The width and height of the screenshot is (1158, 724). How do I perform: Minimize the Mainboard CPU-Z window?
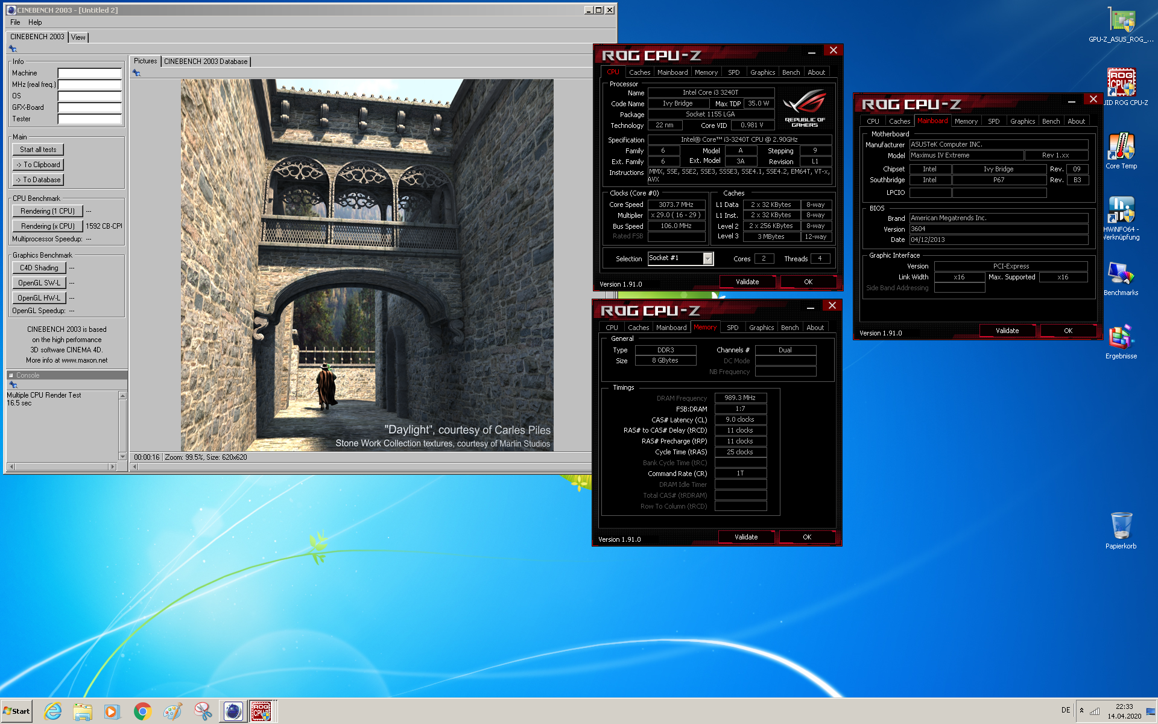pyautogui.click(x=1072, y=101)
